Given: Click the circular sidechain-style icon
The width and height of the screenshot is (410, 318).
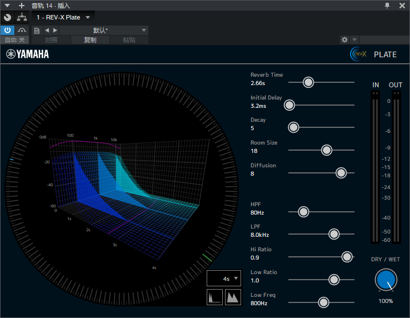Looking at the screenshot, I should (7, 18).
